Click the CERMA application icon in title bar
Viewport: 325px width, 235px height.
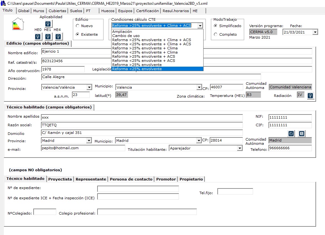point(3,3)
